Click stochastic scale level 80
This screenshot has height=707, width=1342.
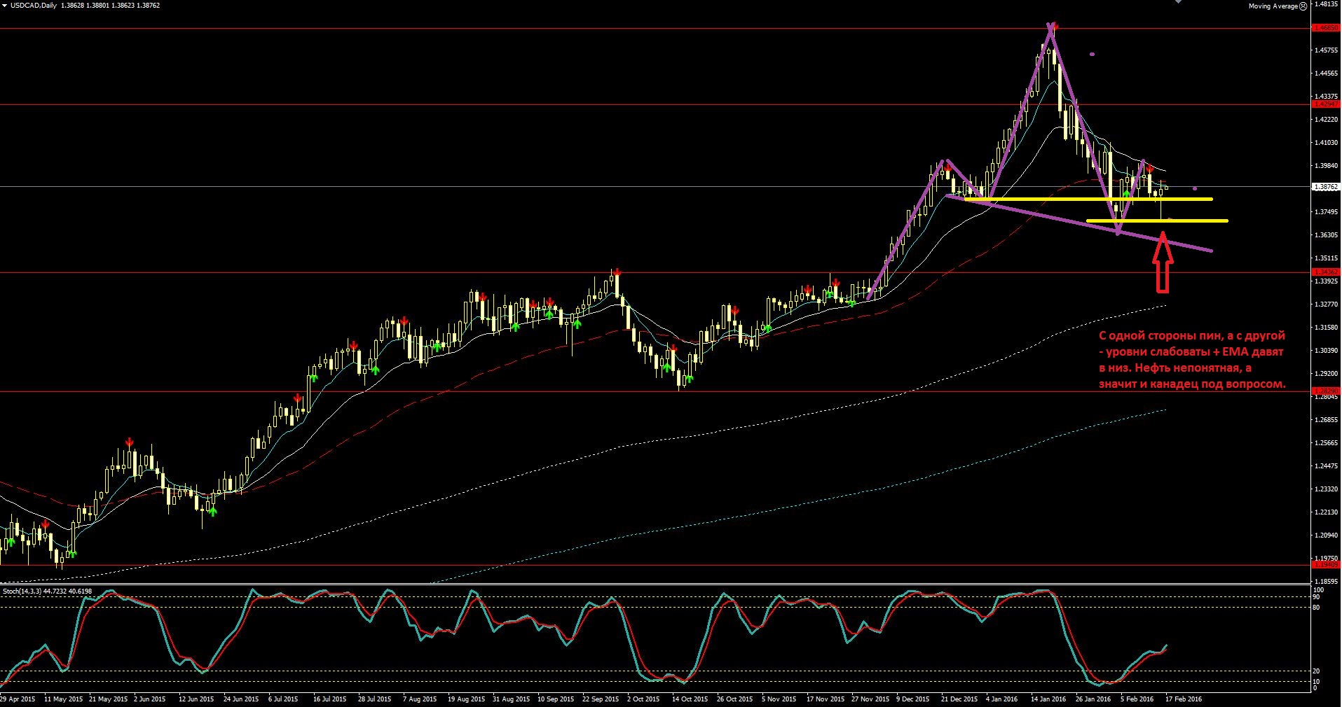[1316, 607]
